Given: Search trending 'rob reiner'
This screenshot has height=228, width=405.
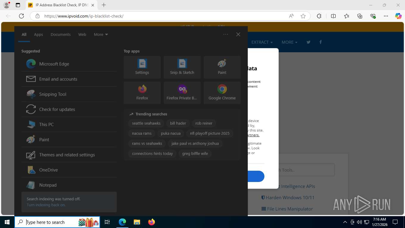Looking at the screenshot, I should [x=204, y=123].
